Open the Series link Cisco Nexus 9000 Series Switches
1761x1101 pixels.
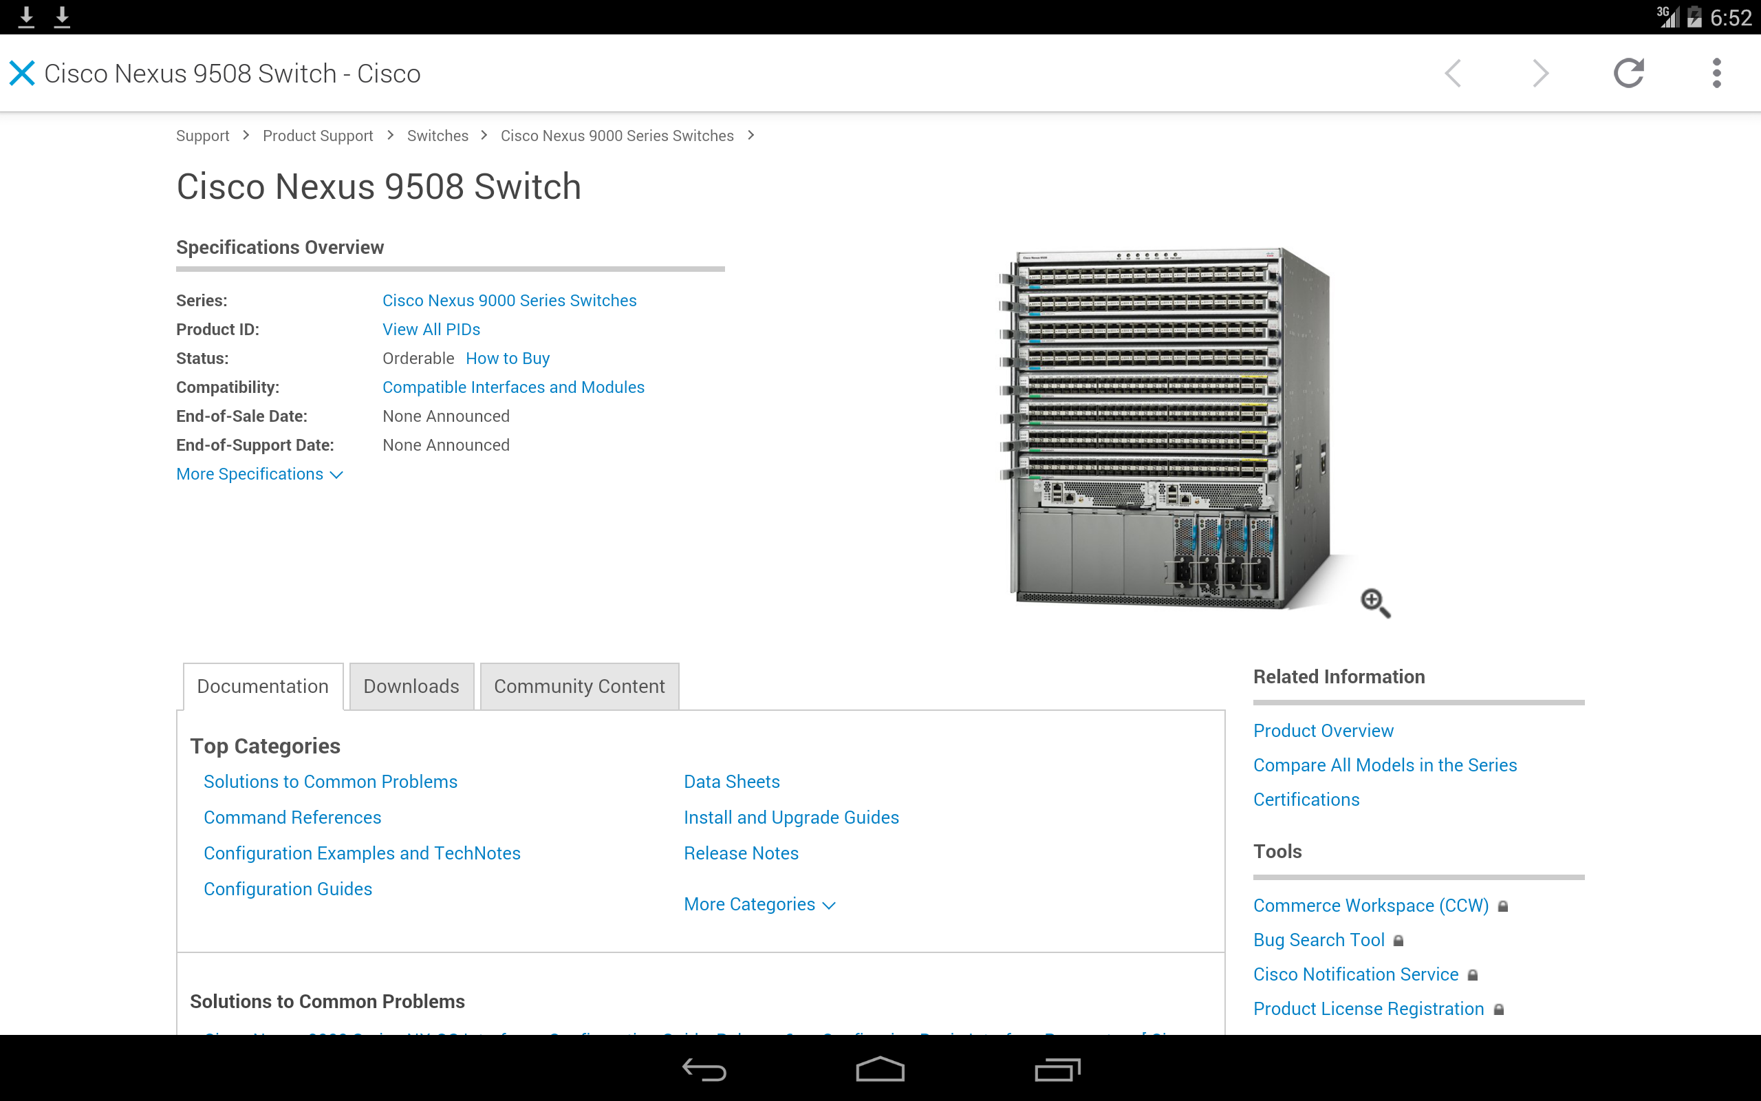pos(509,301)
